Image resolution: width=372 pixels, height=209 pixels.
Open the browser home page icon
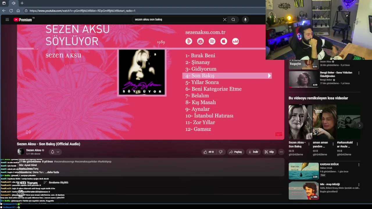click(x=18, y=11)
